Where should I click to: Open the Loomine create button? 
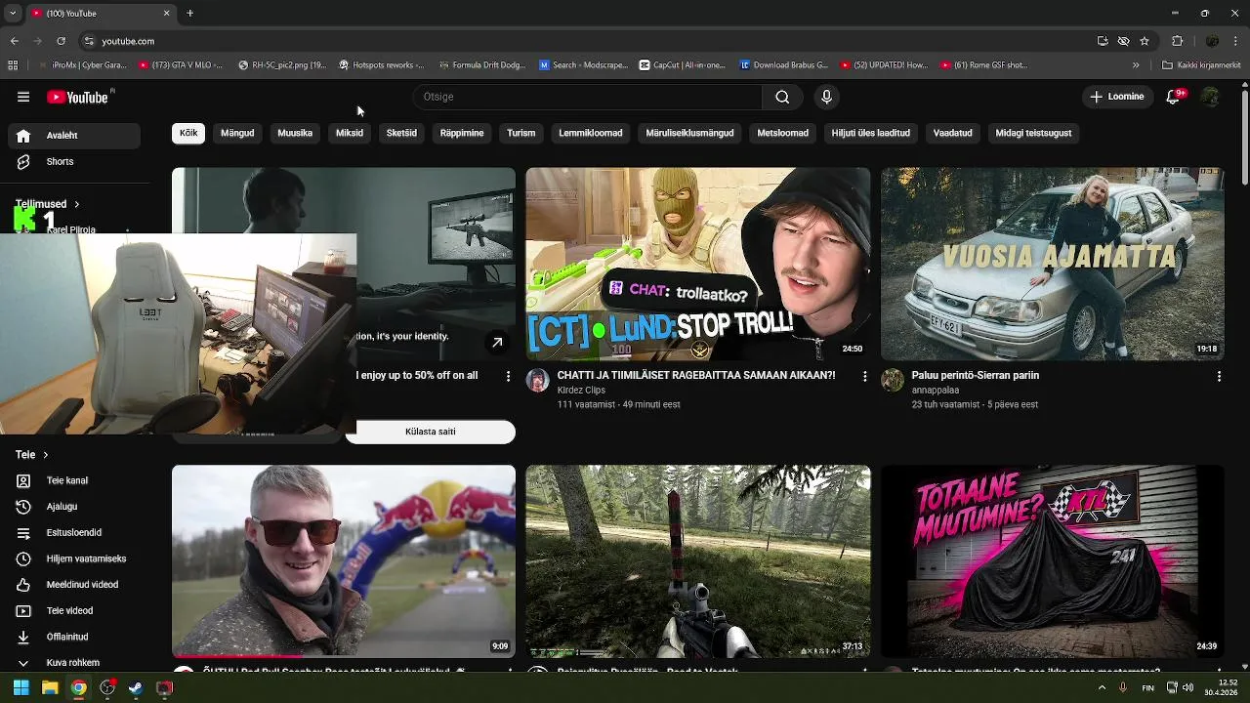tap(1117, 97)
